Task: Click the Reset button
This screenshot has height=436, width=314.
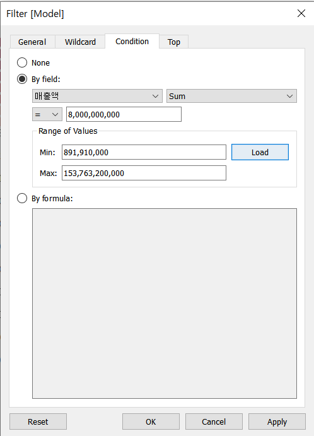Action: pos(38,421)
